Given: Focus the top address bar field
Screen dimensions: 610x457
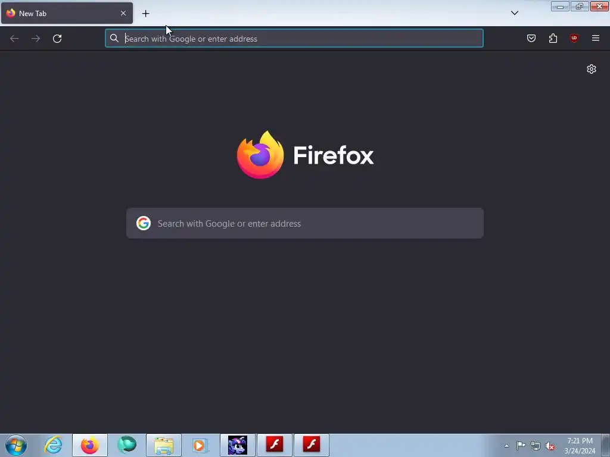Looking at the screenshot, I should (294, 38).
